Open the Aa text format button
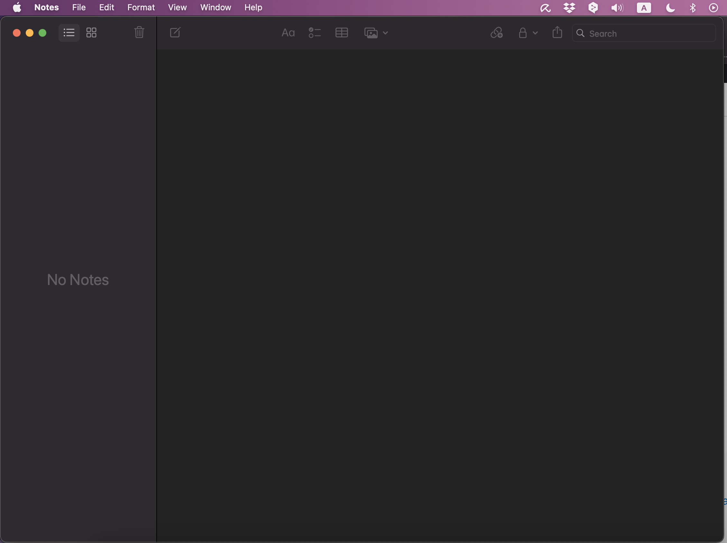The width and height of the screenshot is (727, 543). point(288,33)
